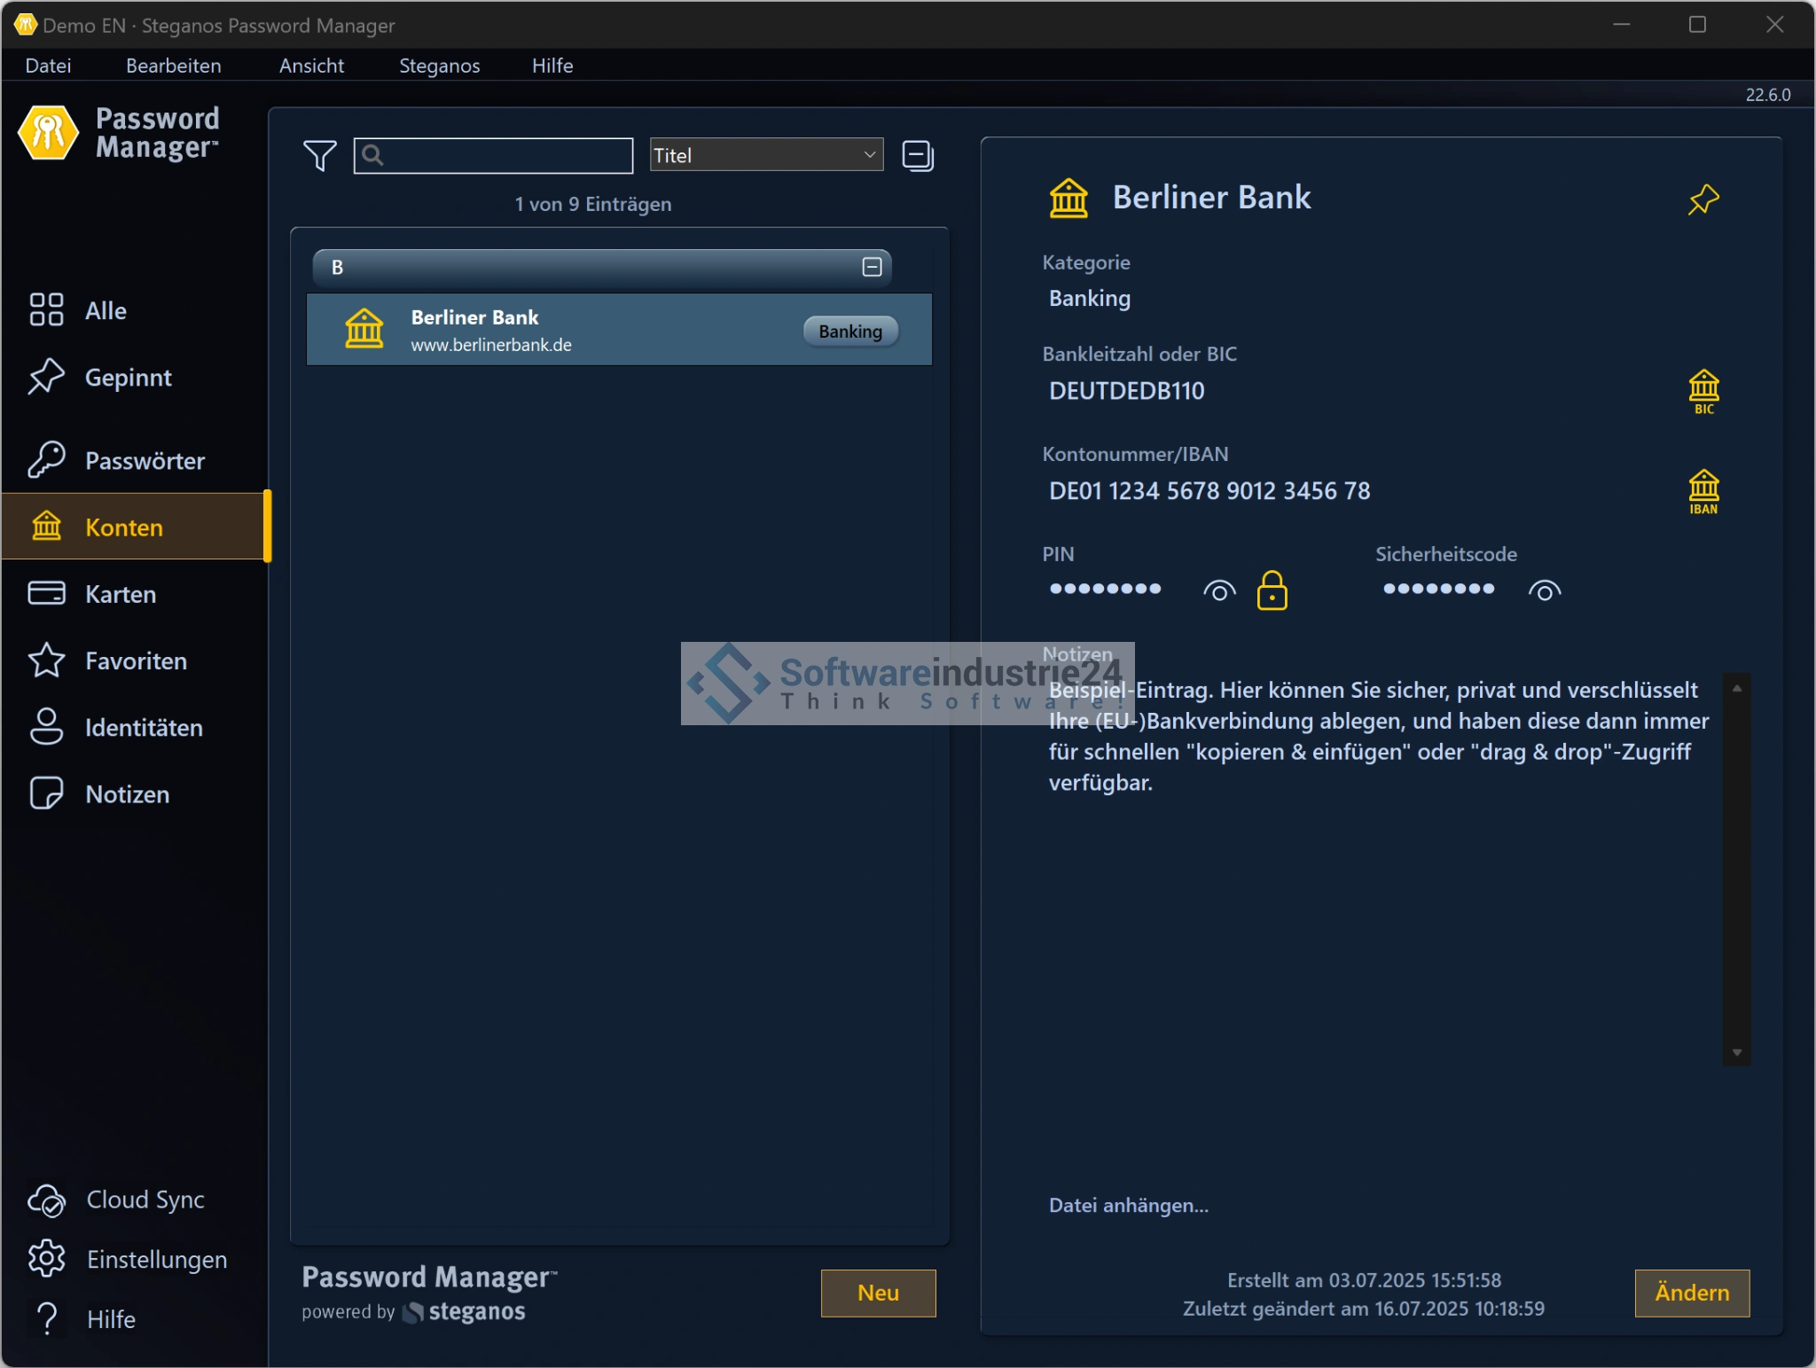Reveal the PIN with the eye icon
This screenshot has height=1368, width=1816.
[x=1219, y=590]
